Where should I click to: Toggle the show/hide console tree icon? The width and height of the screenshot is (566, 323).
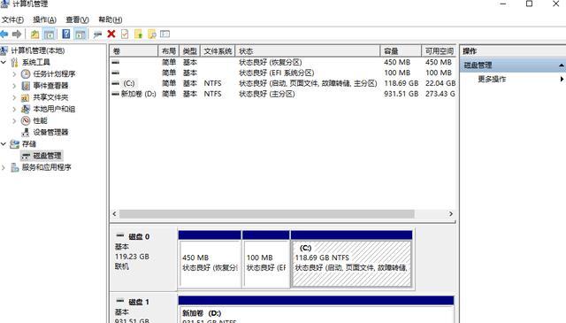pos(49,35)
